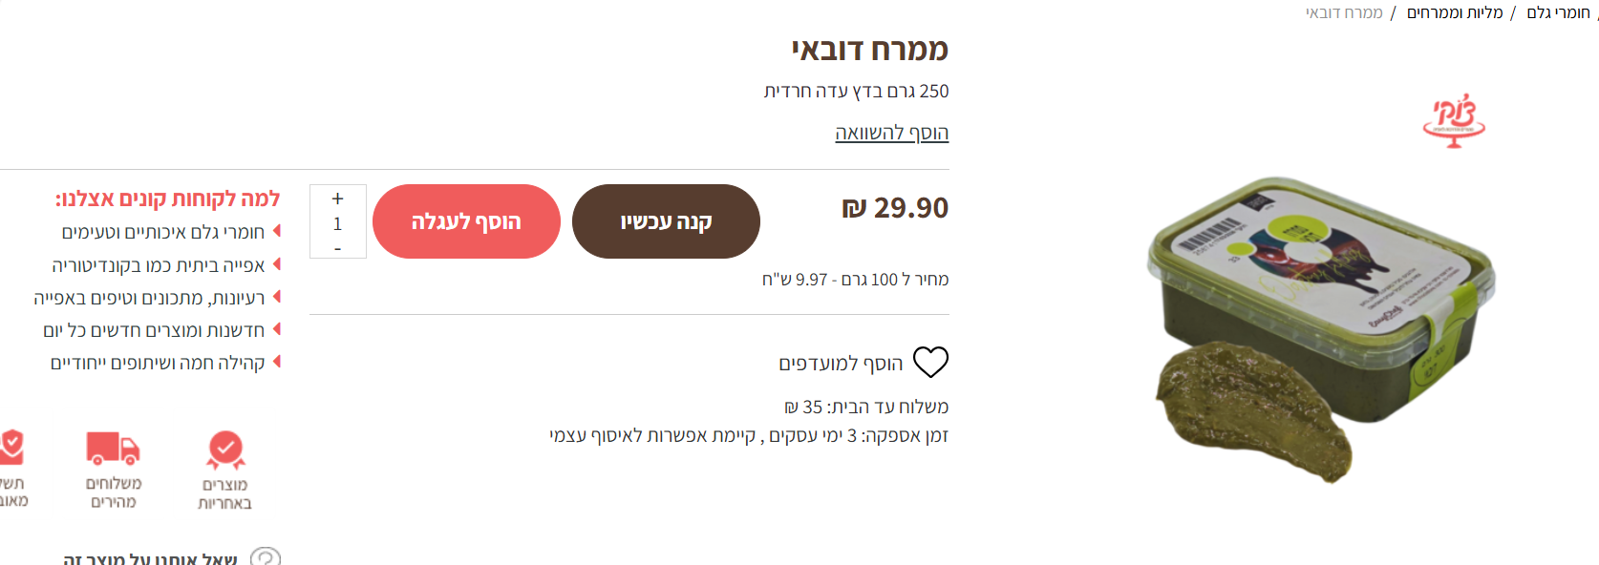
Task: Click red arrow beside 'חומרי גלם איכותיים וטעימים'
Action: click(x=277, y=231)
